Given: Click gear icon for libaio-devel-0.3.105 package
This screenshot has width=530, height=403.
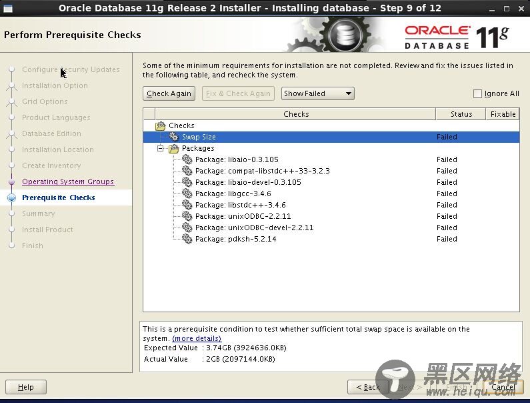Looking at the screenshot, I should pyautogui.click(x=187, y=182).
